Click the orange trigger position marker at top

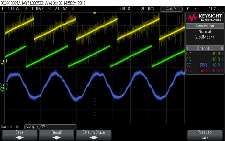pyautogui.click(x=94, y=13)
